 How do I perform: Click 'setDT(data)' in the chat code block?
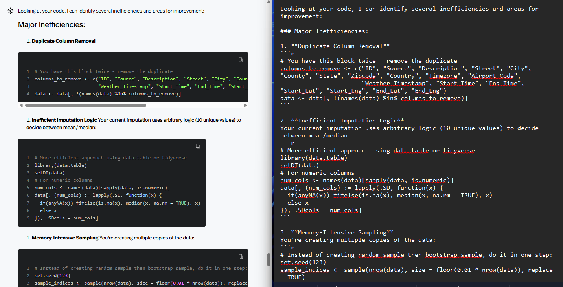click(50, 172)
